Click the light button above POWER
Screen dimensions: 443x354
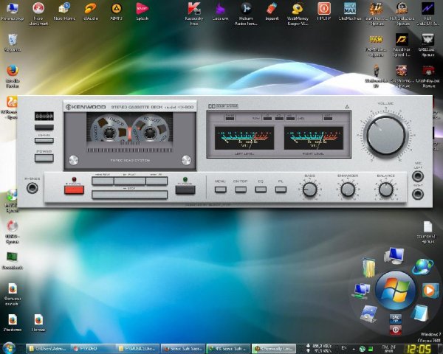(44, 140)
